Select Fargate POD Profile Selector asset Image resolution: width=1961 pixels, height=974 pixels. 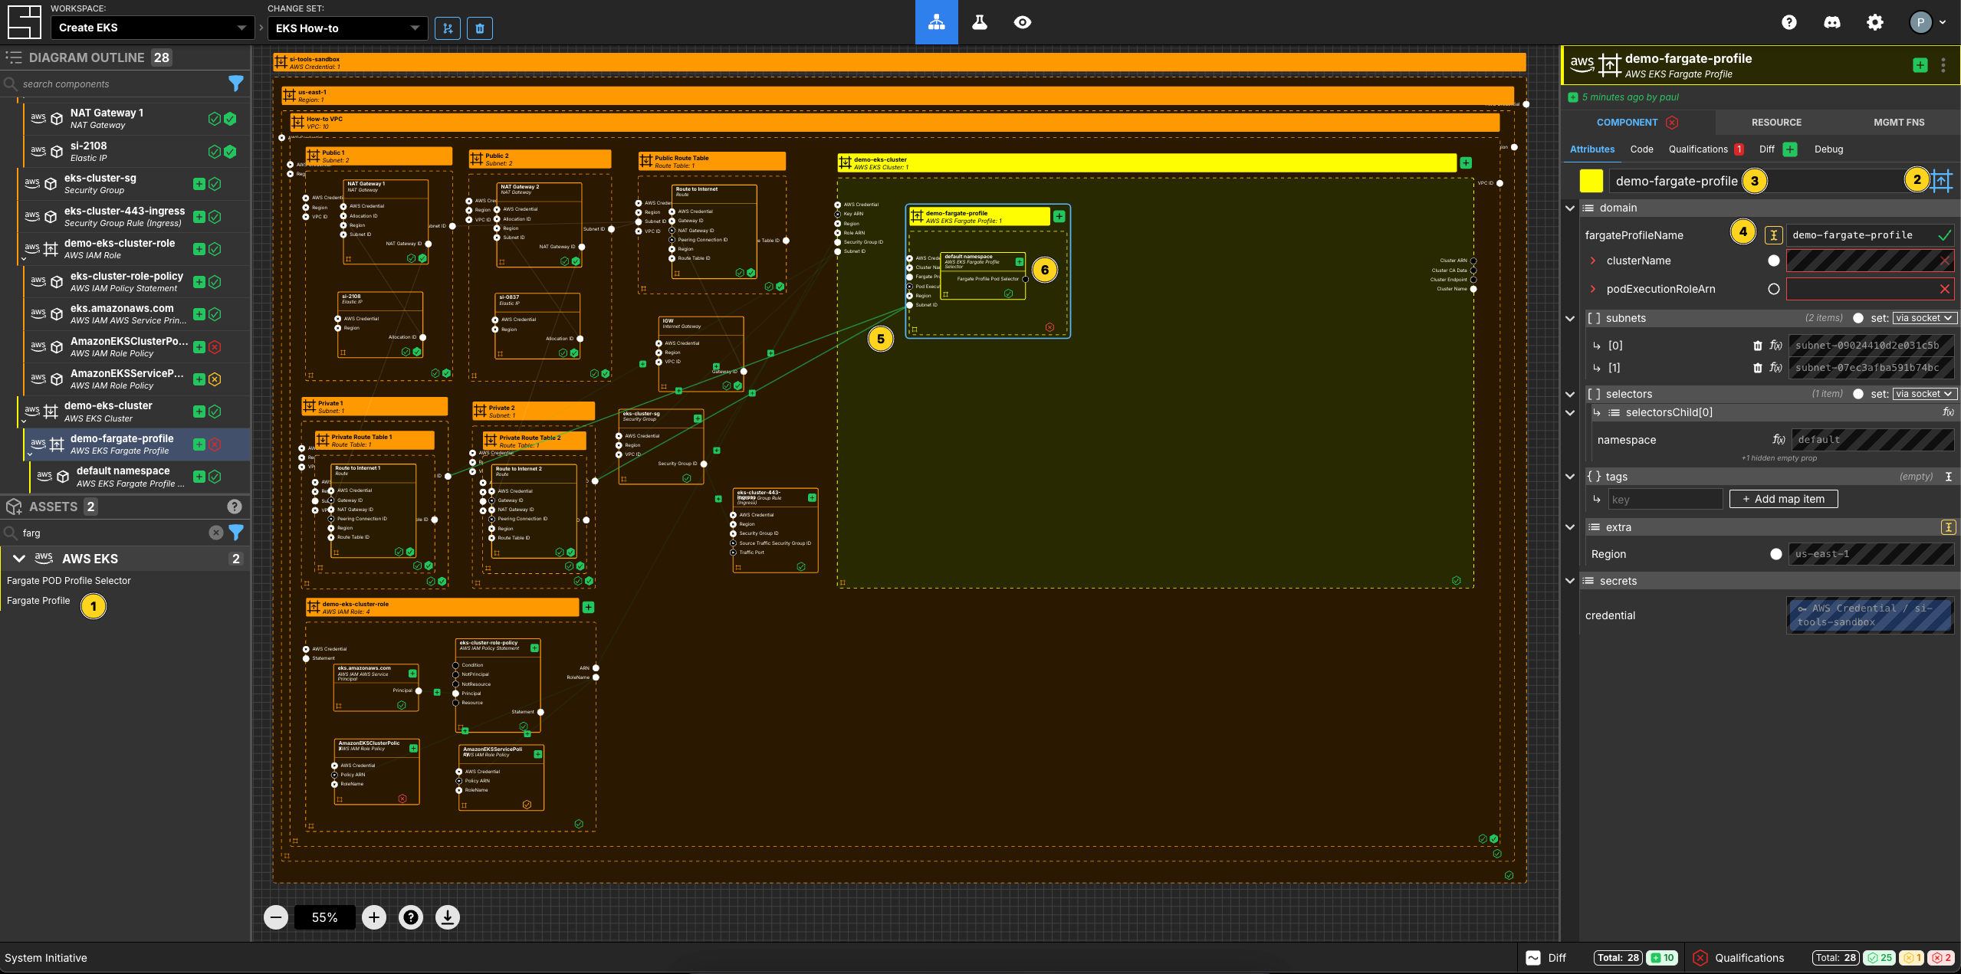coord(69,581)
